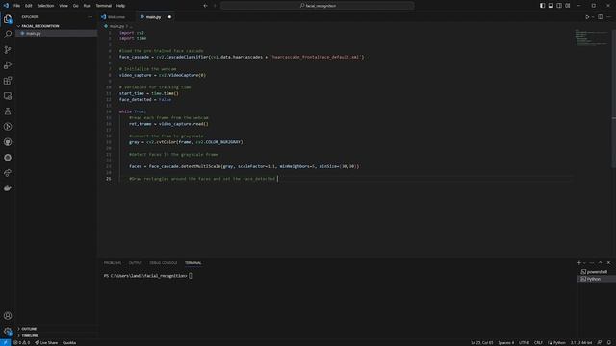
Task: Collapse the FACIAL_RECOGNITION folder section
Action: pos(40,26)
